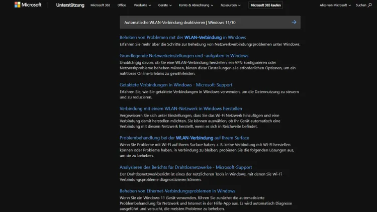Click the Microsoft logo
This screenshot has width=377, height=212.
point(28,5)
